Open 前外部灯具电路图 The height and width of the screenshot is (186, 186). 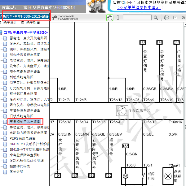tap(23, 94)
